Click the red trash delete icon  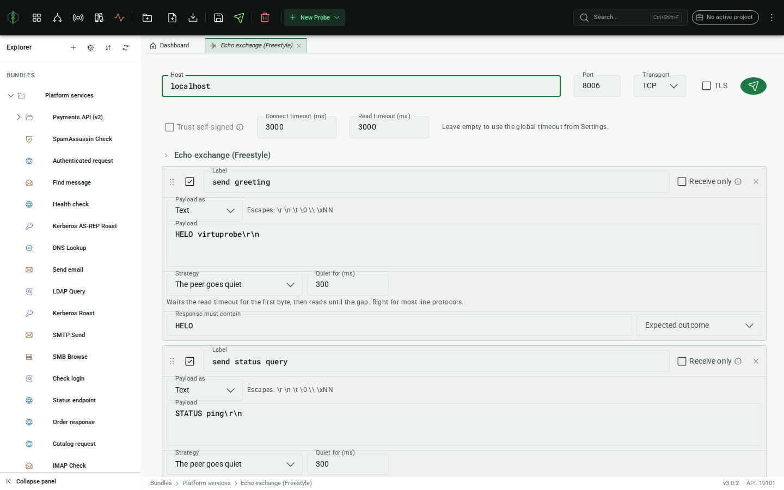tap(265, 17)
